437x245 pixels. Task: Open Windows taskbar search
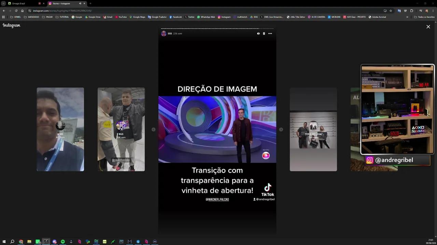[x=12, y=242]
